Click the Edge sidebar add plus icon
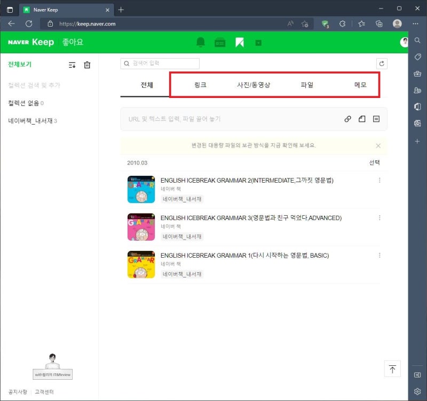 [417, 141]
